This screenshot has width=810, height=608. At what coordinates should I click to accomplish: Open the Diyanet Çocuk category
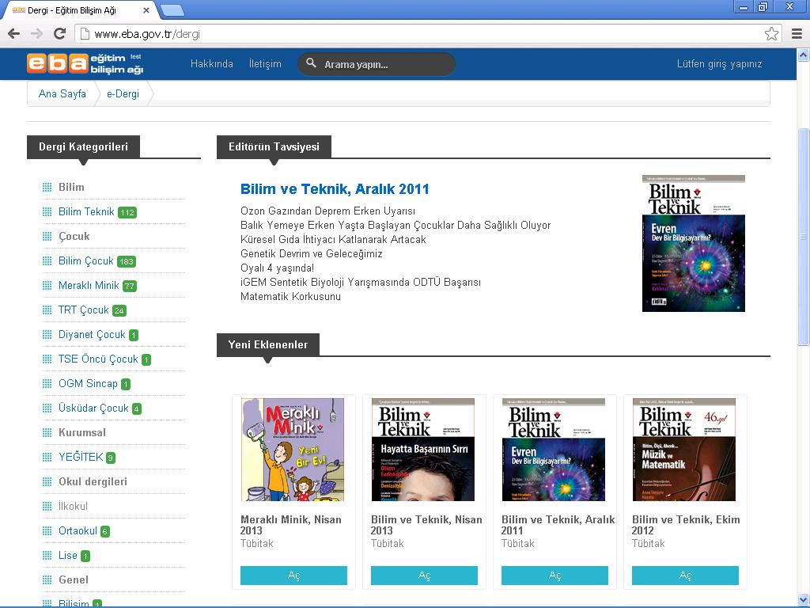pyautogui.click(x=92, y=335)
